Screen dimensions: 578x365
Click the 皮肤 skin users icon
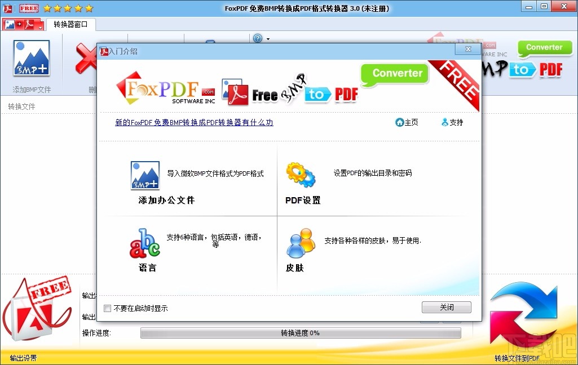pos(301,243)
